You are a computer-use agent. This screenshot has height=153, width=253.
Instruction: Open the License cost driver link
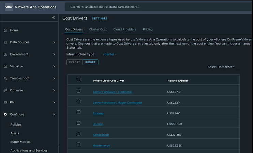(98, 124)
